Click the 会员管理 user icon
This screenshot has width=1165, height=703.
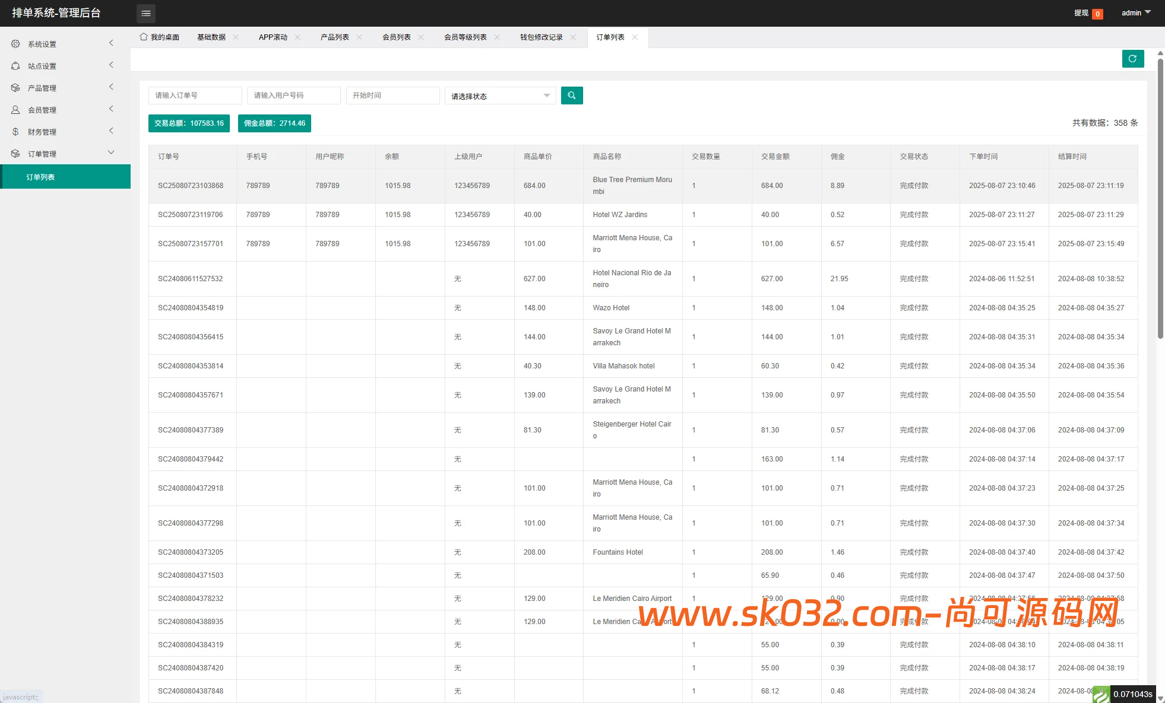point(15,110)
